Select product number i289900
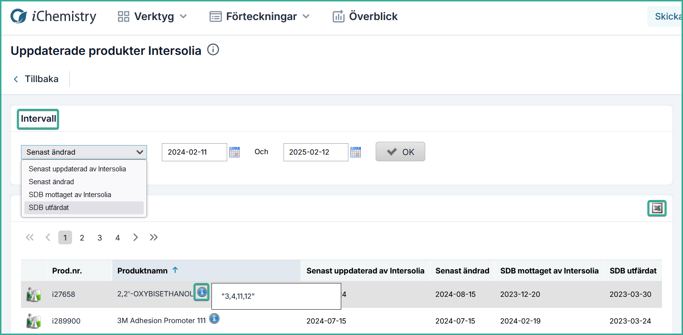The height and width of the screenshot is (335, 683). click(66, 321)
